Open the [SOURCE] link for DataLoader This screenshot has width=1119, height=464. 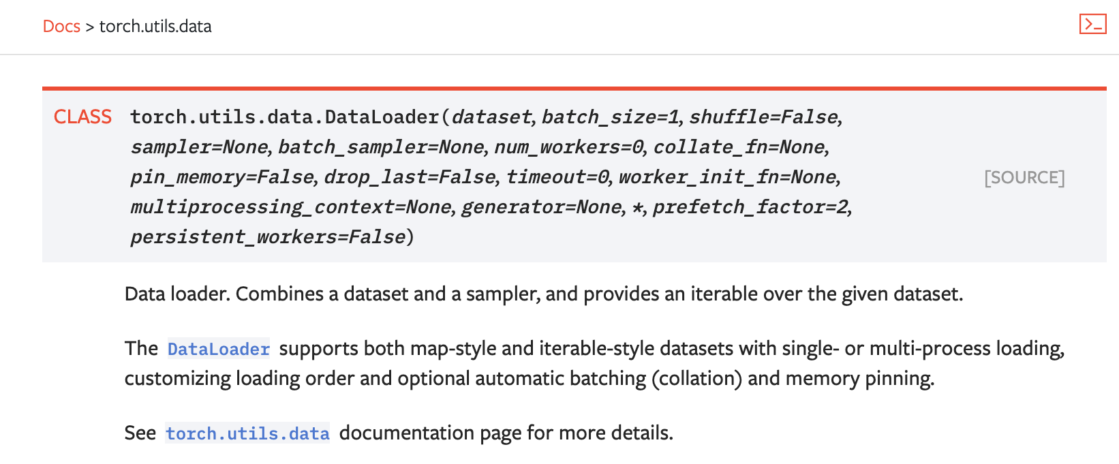1024,178
